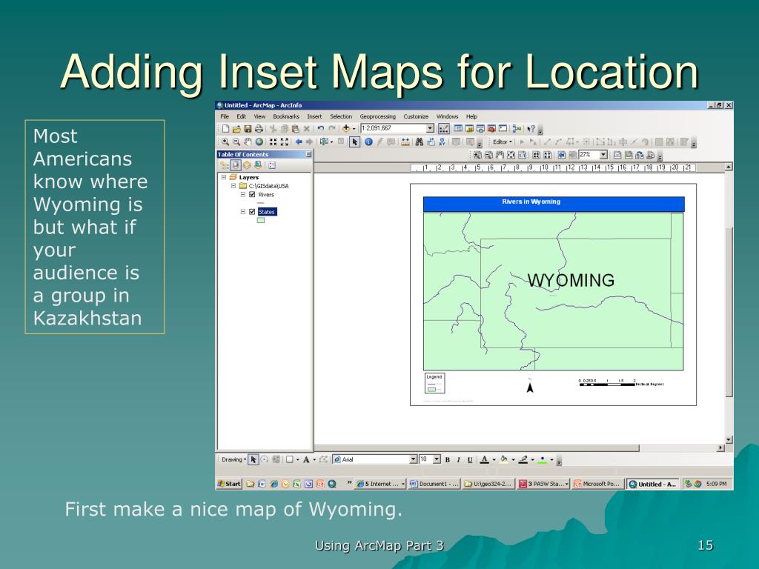Print the map layout
The image size is (759, 569).
tap(259, 129)
